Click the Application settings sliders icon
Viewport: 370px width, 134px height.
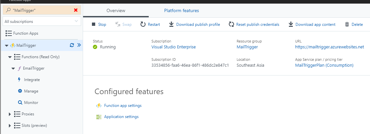(x=98, y=117)
